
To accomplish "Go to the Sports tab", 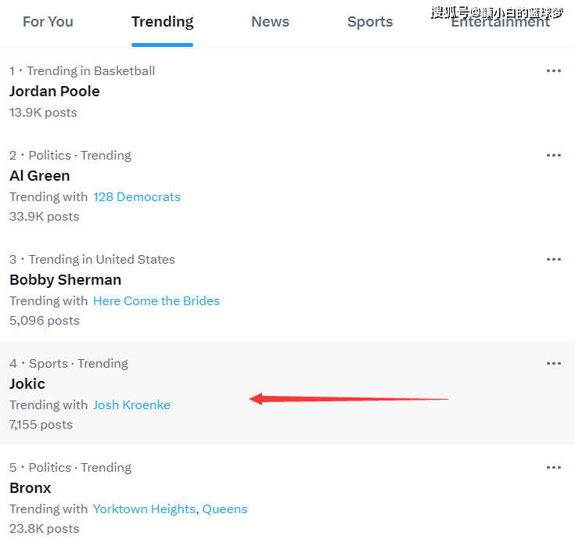I will pyautogui.click(x=370, y=22).
